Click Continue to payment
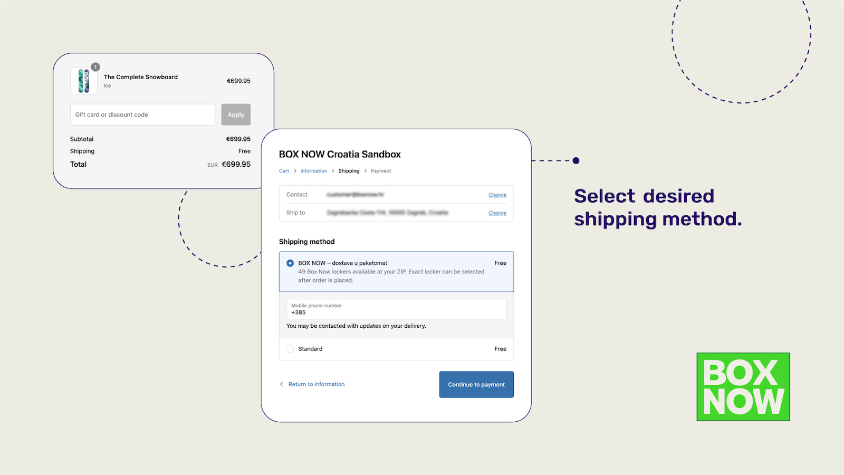844x475 pixels. pyautogui.click(x=476, y=384)
